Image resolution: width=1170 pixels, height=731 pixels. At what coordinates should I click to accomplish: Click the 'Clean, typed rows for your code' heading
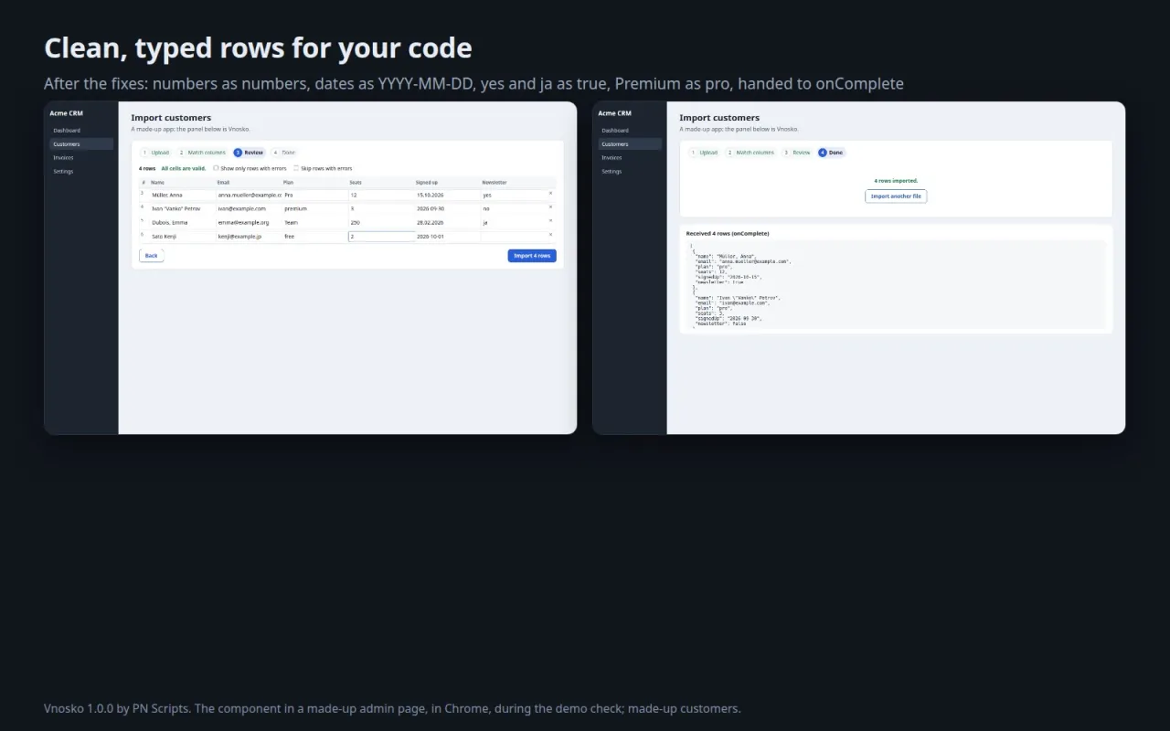(x=258, y=48)
